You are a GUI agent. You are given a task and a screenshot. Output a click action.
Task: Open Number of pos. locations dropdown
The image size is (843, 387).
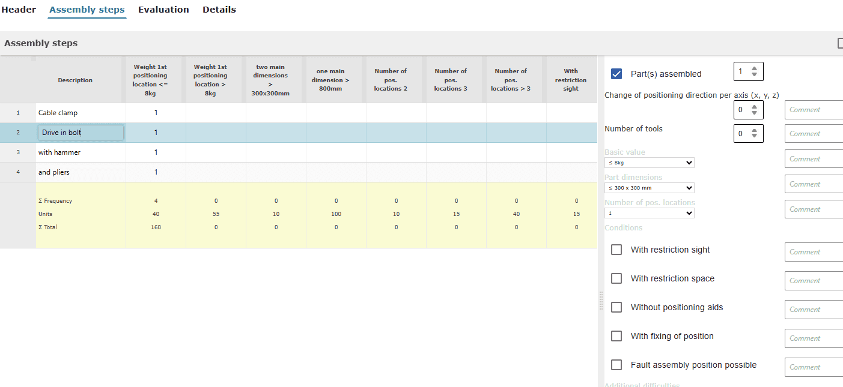coord(649,213)
